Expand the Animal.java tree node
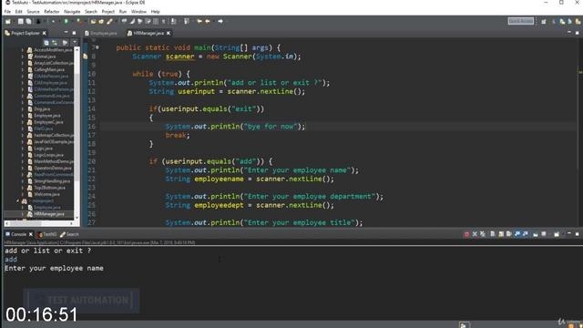The width and height of the screenshot is (583, 328). coord(23,56)
